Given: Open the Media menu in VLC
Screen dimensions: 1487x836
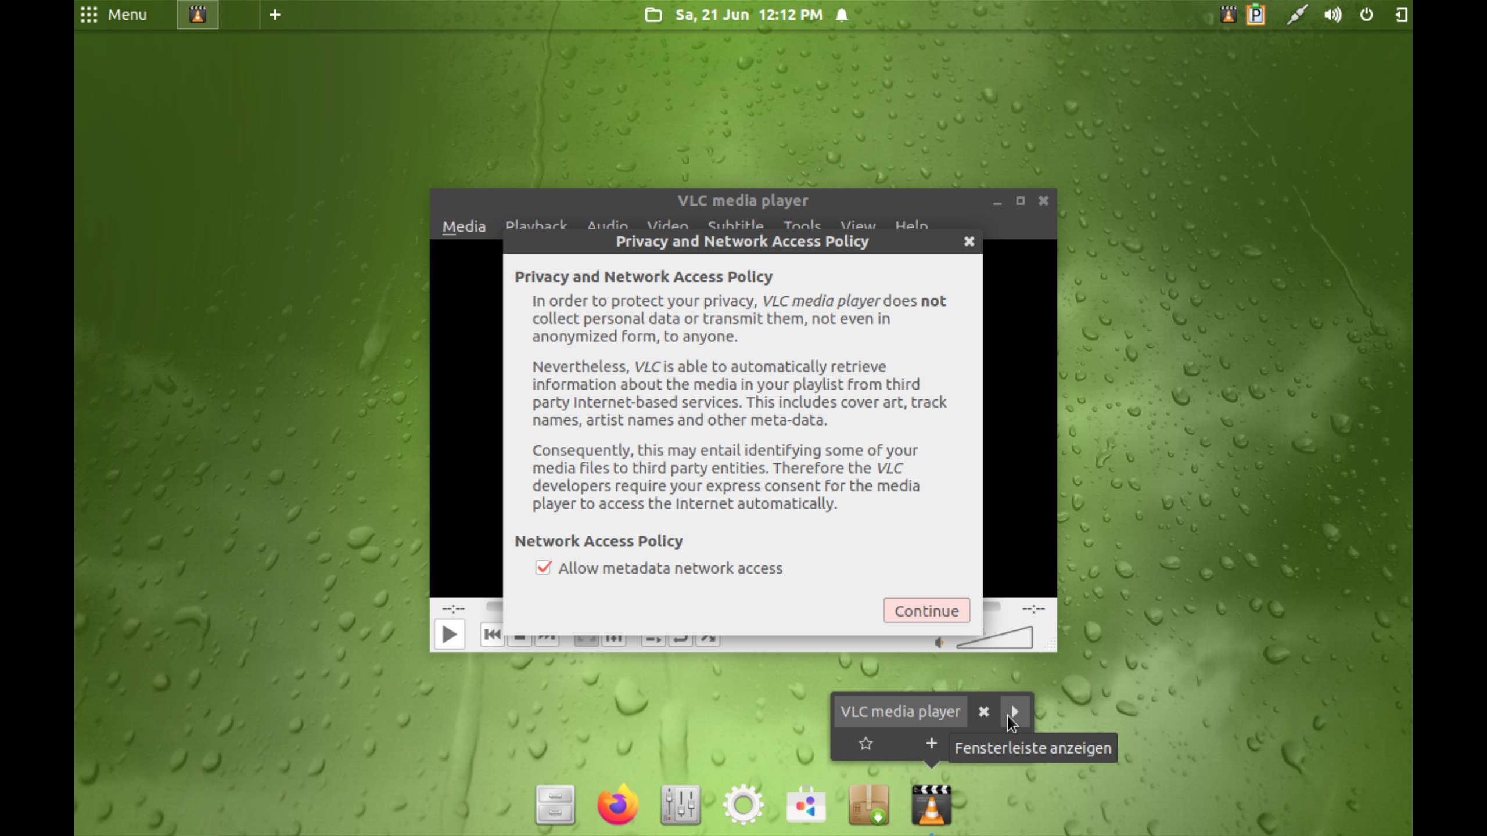Looking at the screenshot, I should [464, 226].
